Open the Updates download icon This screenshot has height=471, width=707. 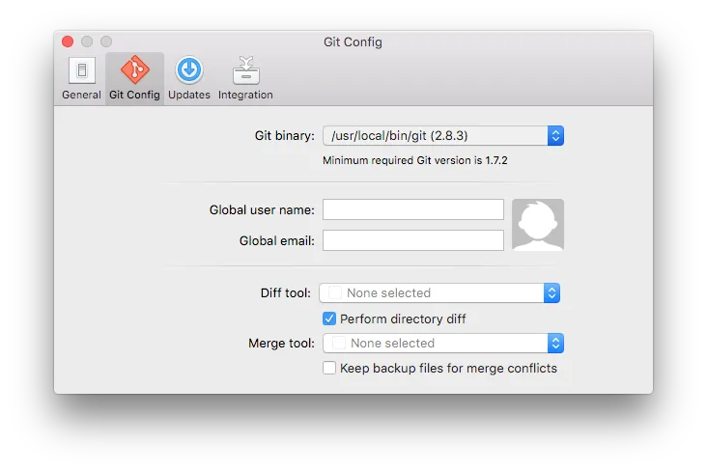tap(189, 69)
